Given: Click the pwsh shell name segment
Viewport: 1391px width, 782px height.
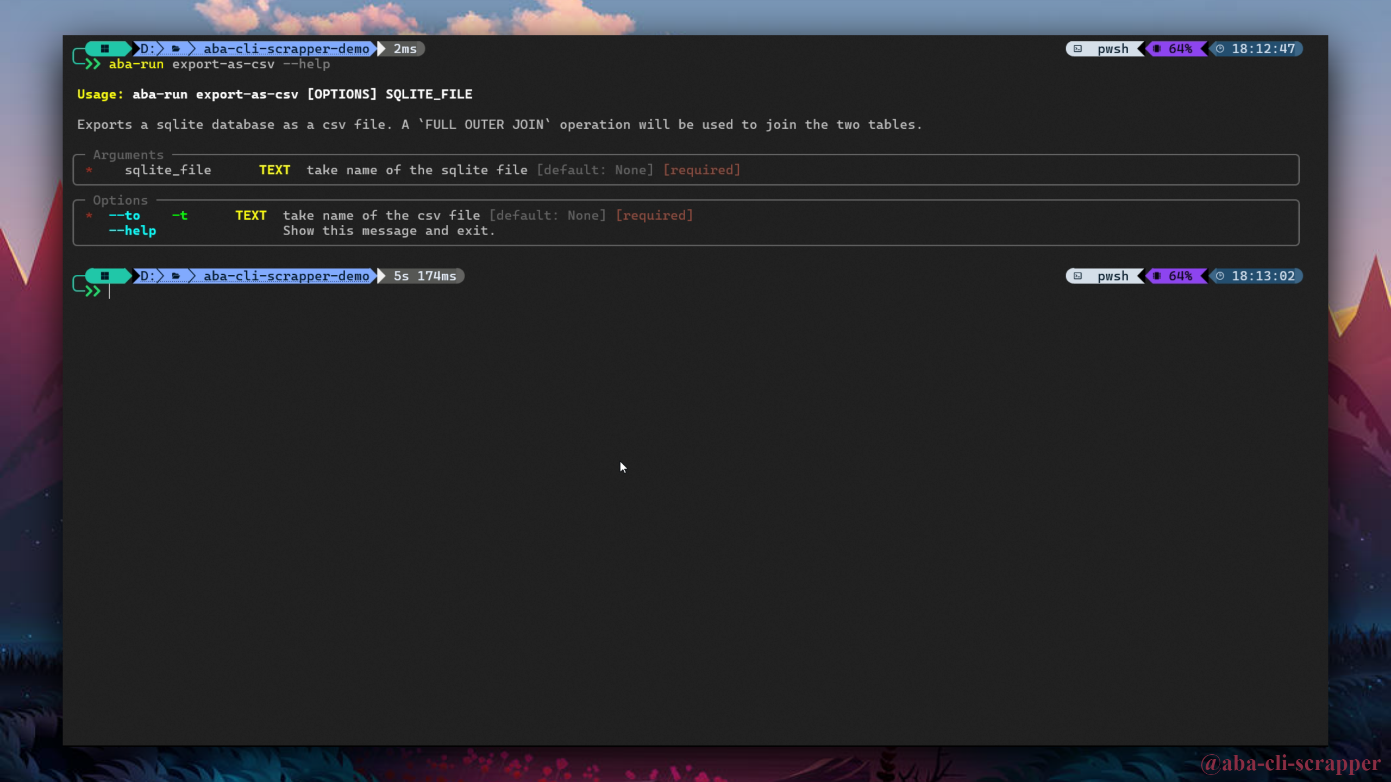Looking at the screenshot, I should [1112, 48].
